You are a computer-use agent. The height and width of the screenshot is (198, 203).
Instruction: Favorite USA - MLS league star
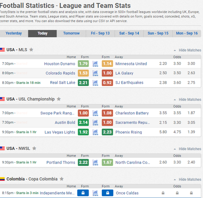[31, 49]
